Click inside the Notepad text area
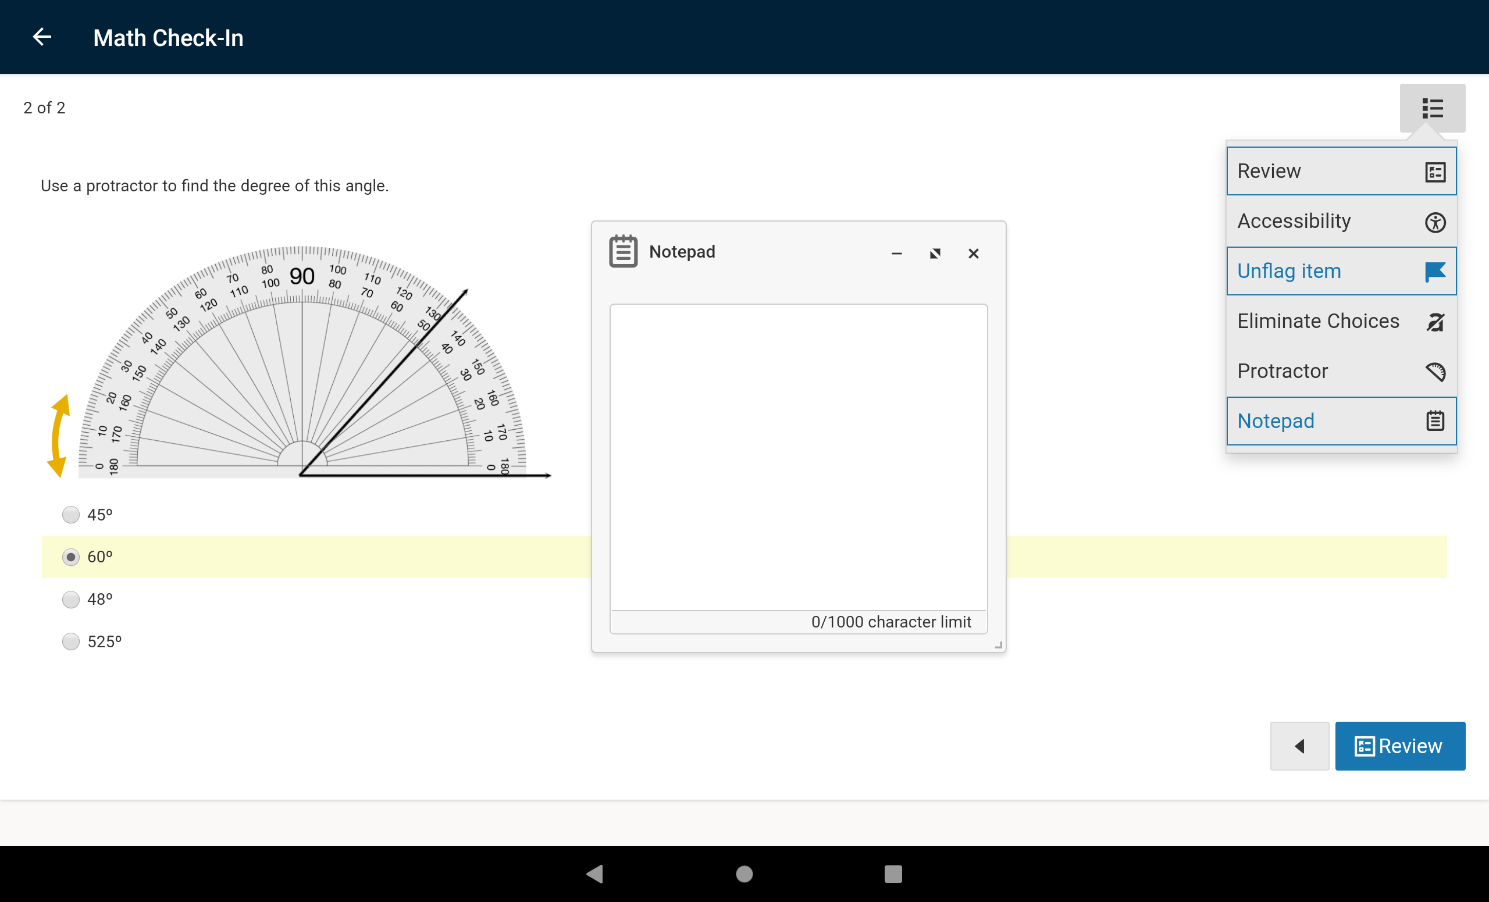The width and height of the screenshot is (1489, 902). pyautogui.click(x=797, y=456)
